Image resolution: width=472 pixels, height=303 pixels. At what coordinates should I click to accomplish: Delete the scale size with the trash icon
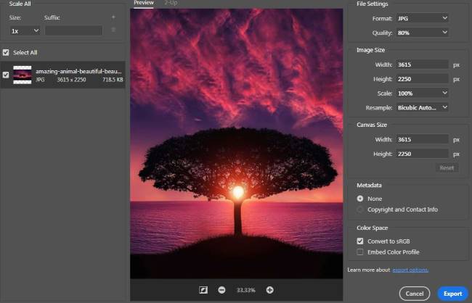113,30
